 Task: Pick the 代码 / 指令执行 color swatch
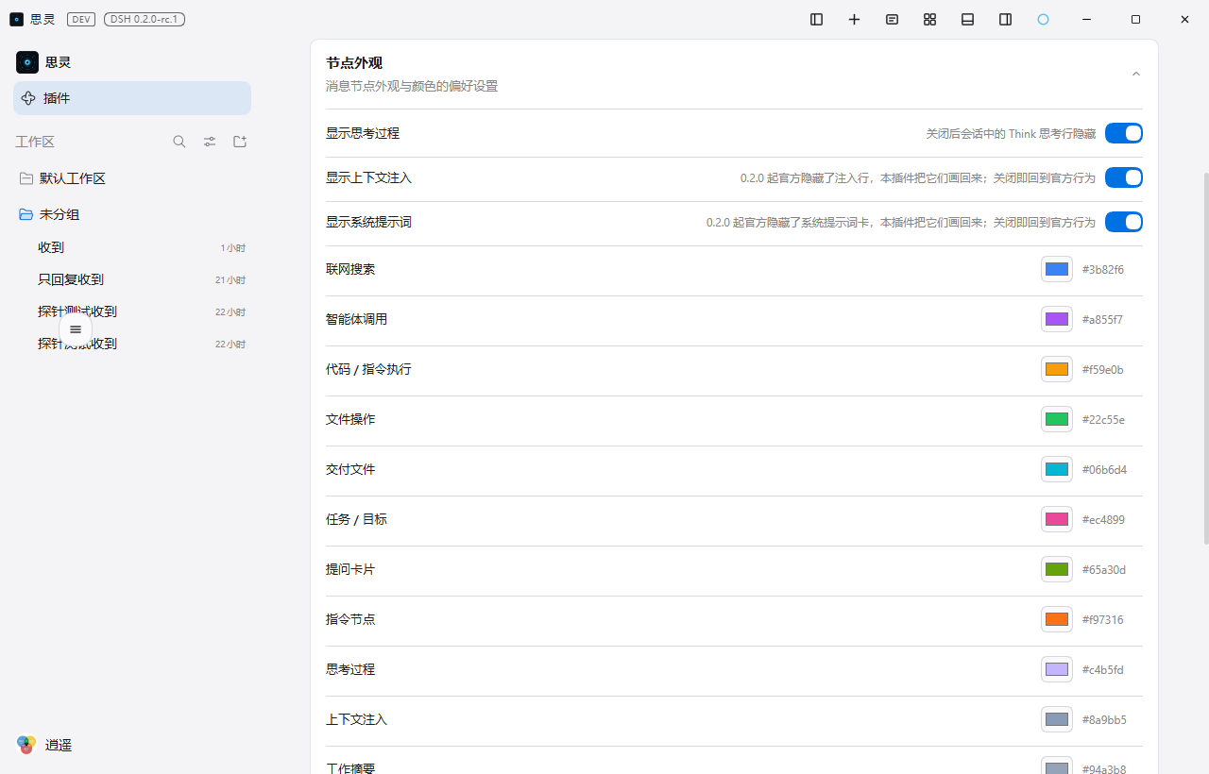click(x=1057, y=369)
